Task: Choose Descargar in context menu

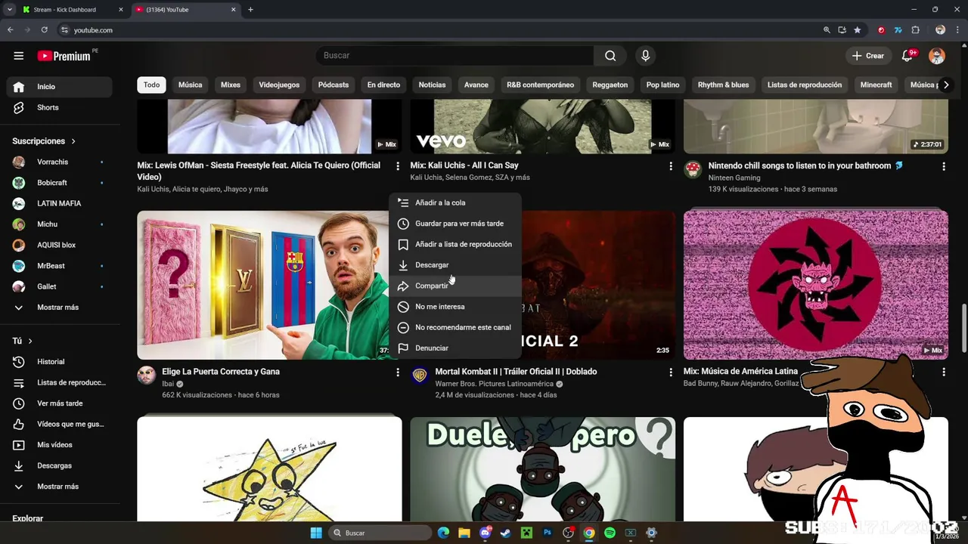Action: tap(455, 265)
